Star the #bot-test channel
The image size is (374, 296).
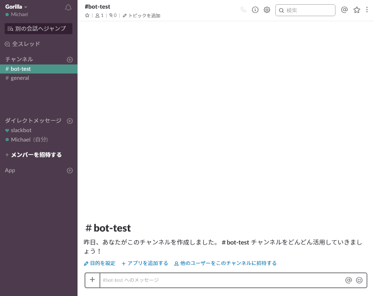pos(87,15)
